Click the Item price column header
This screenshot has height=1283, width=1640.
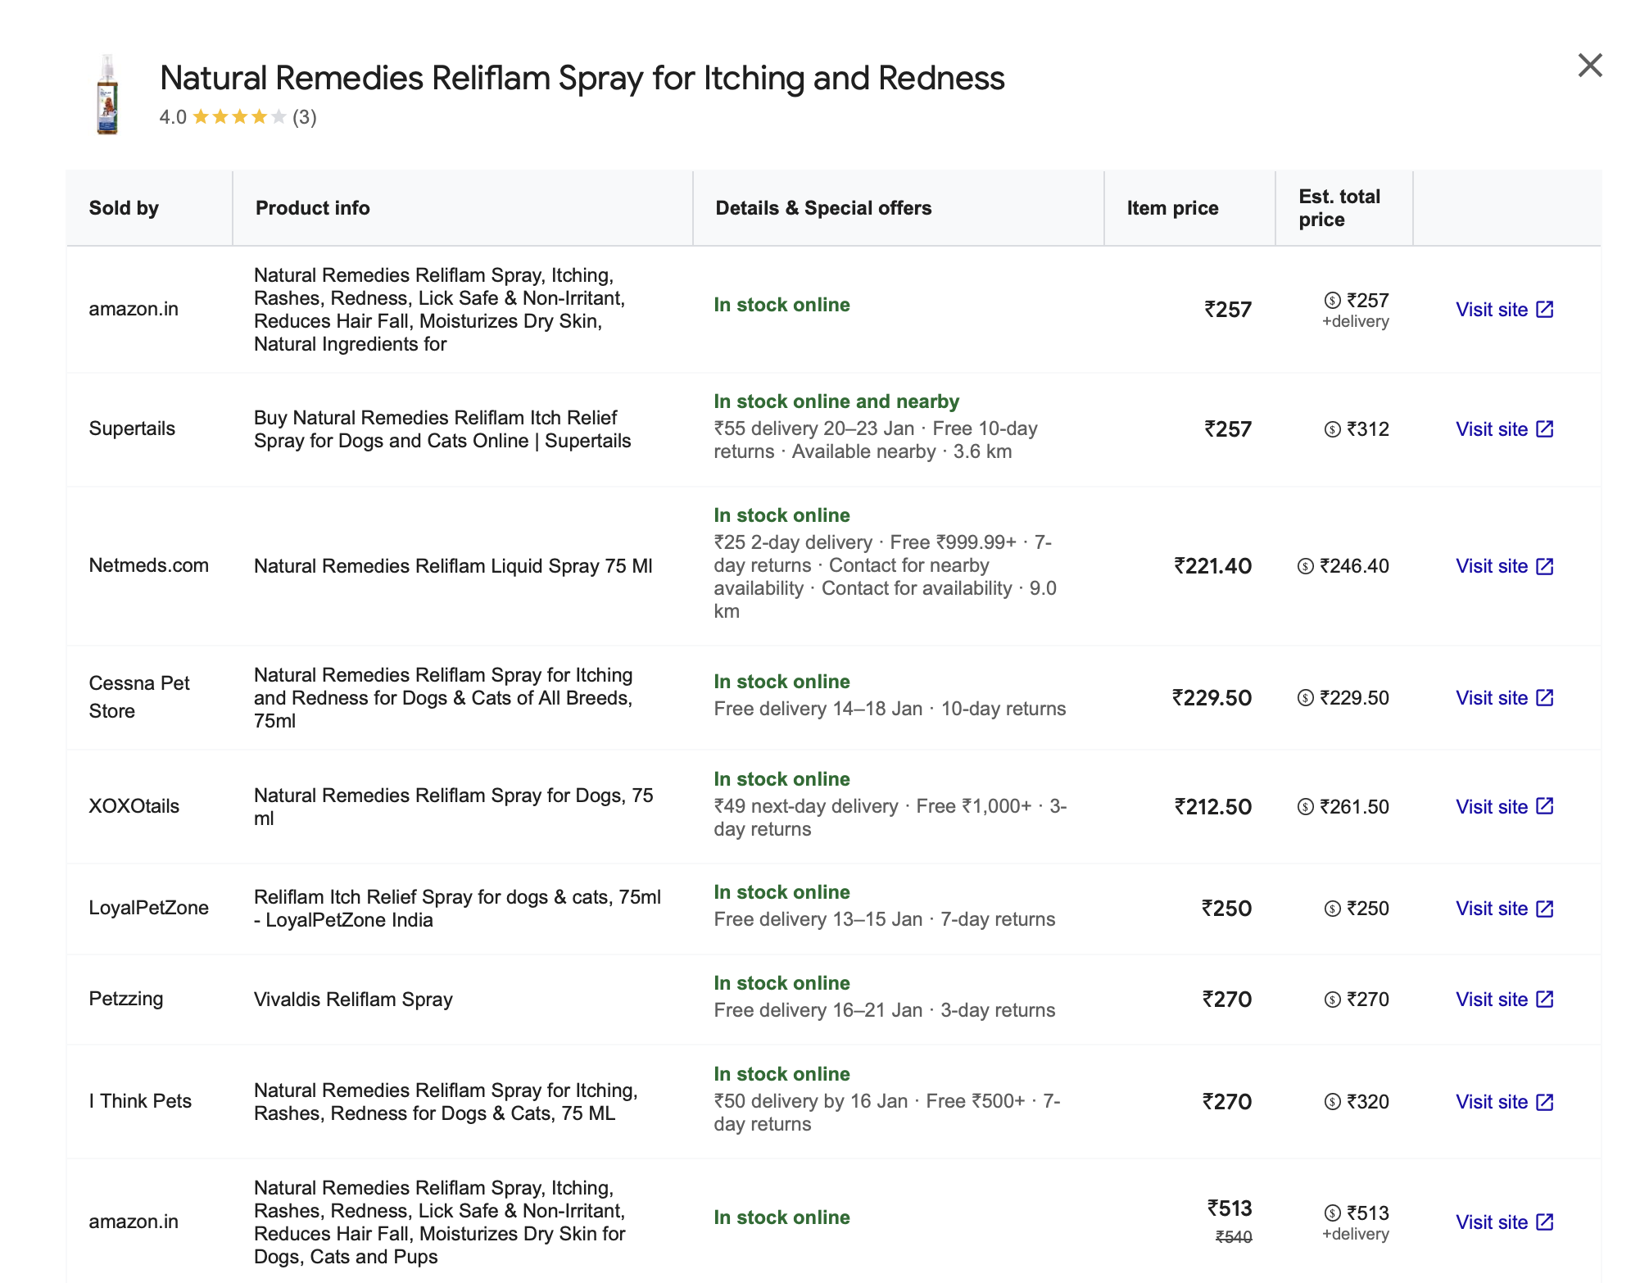point(1172,208)
